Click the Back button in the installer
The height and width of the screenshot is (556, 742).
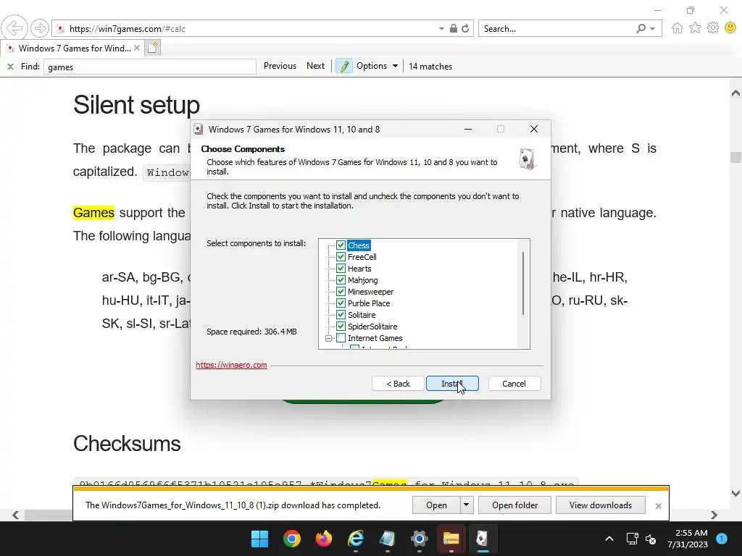[398, 384]
